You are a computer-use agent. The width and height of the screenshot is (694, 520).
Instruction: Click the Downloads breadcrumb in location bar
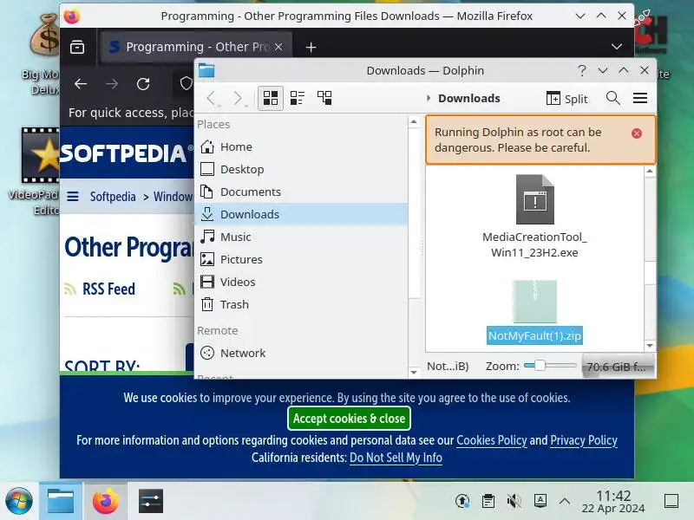click(x=469, y=98)
